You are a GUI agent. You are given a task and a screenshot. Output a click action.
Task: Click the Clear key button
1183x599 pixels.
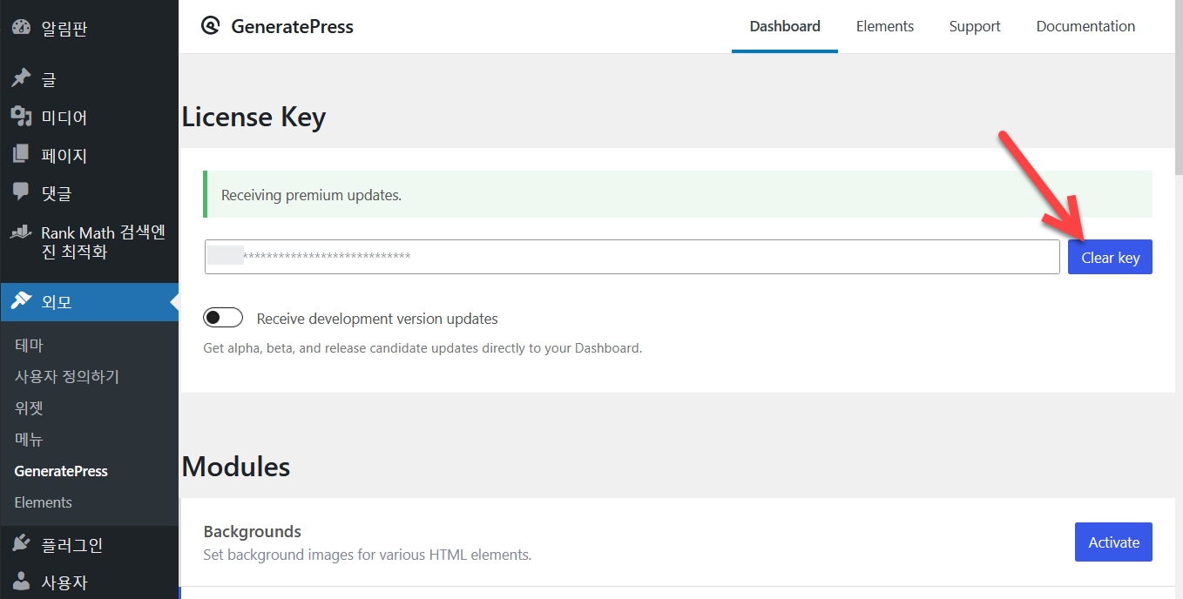1110,257
